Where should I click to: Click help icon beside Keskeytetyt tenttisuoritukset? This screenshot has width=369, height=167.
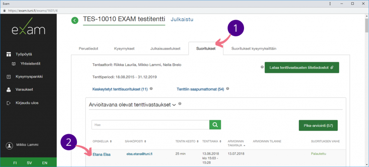coord(151,89)
